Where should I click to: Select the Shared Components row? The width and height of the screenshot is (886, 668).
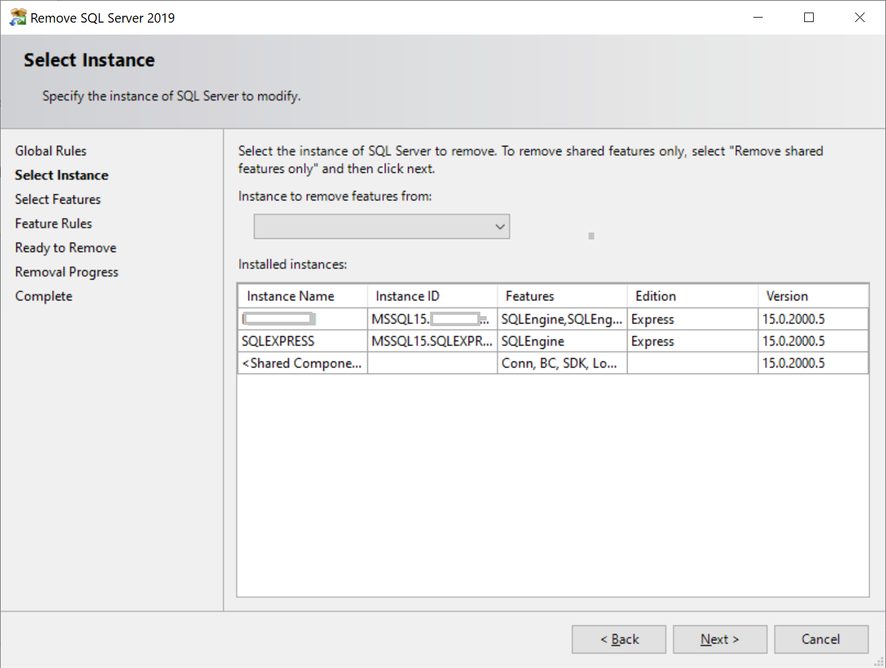click(302, 363)
